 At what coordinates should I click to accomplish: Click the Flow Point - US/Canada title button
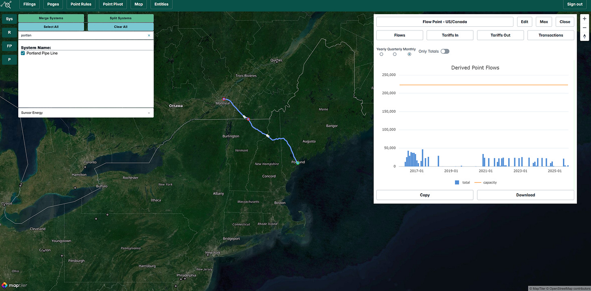point(445,22)
